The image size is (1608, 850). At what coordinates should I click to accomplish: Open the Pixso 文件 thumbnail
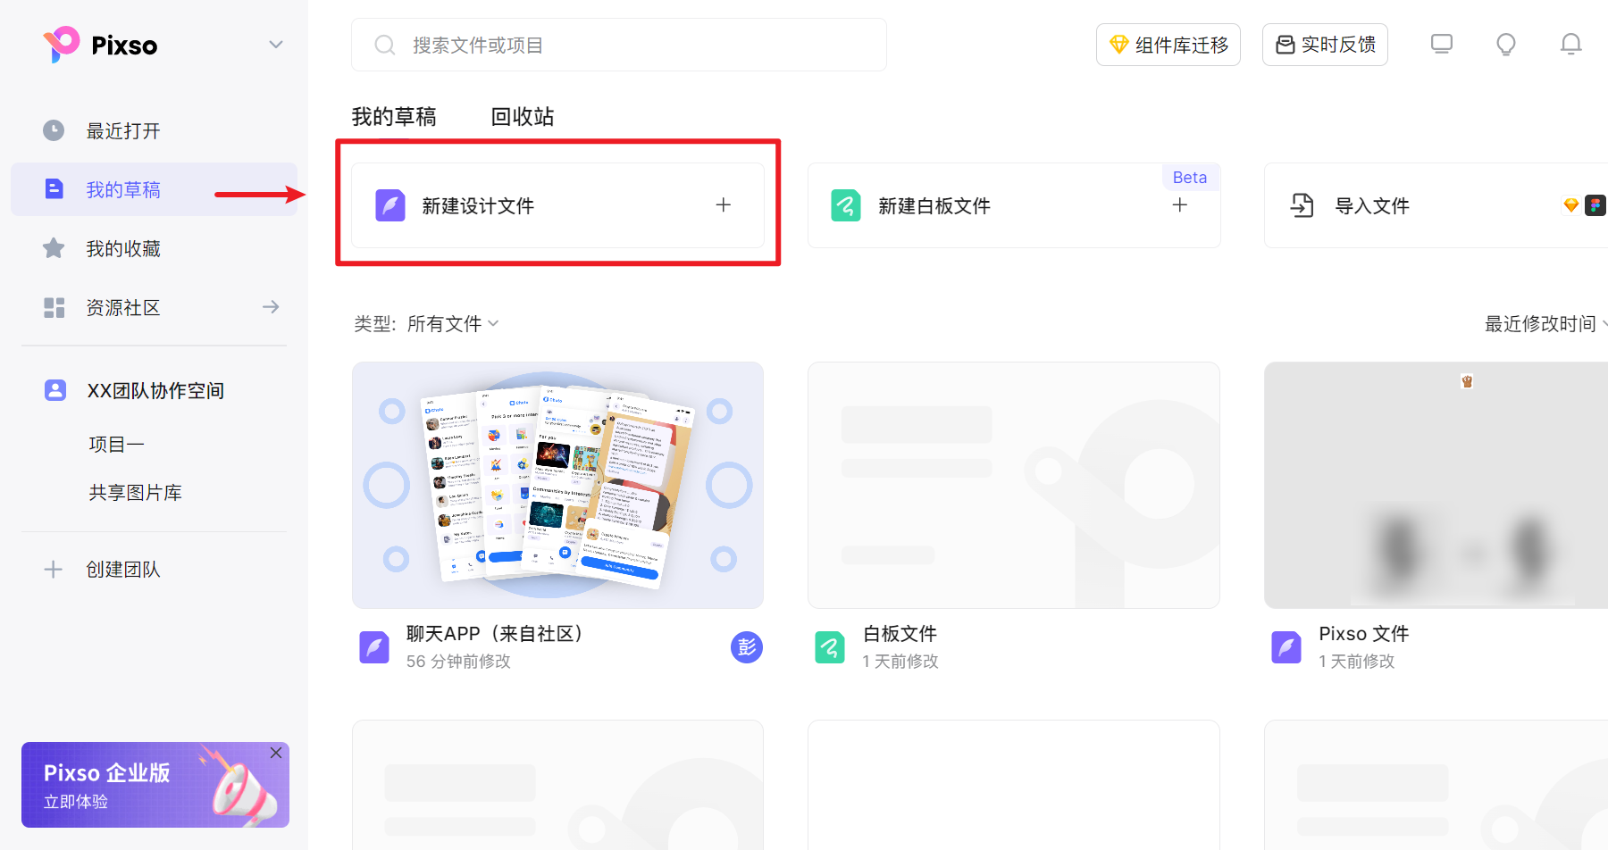click(1436, 485)
